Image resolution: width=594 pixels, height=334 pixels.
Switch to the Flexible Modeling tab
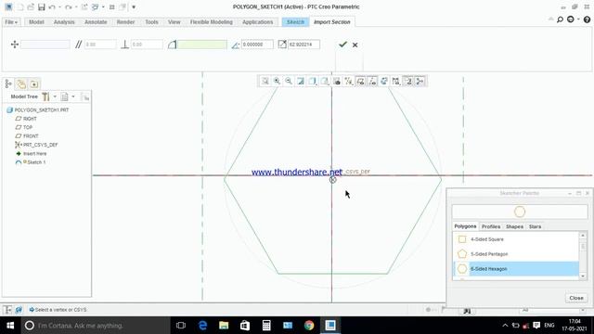[x=212, y=22]
